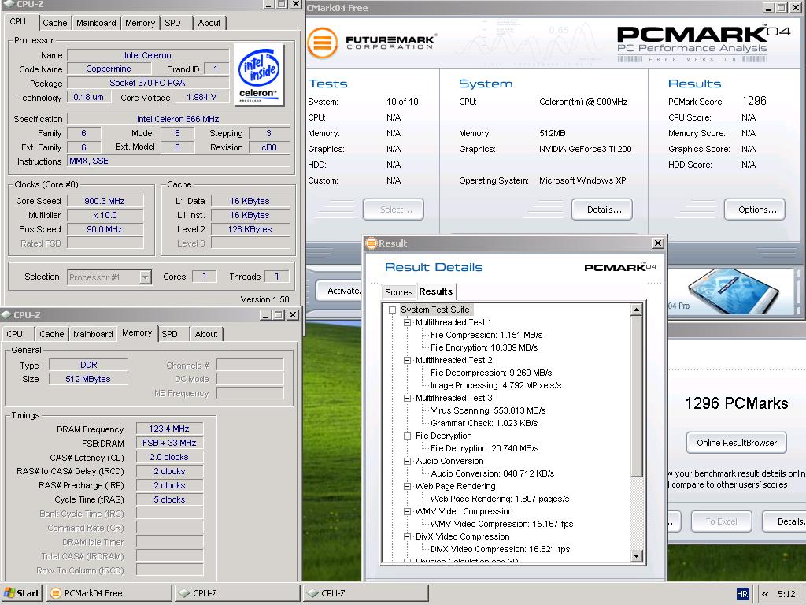The image size is (806, 605).
Task: Collapse the Web Page Rendering node
Action: pos(407,486)
